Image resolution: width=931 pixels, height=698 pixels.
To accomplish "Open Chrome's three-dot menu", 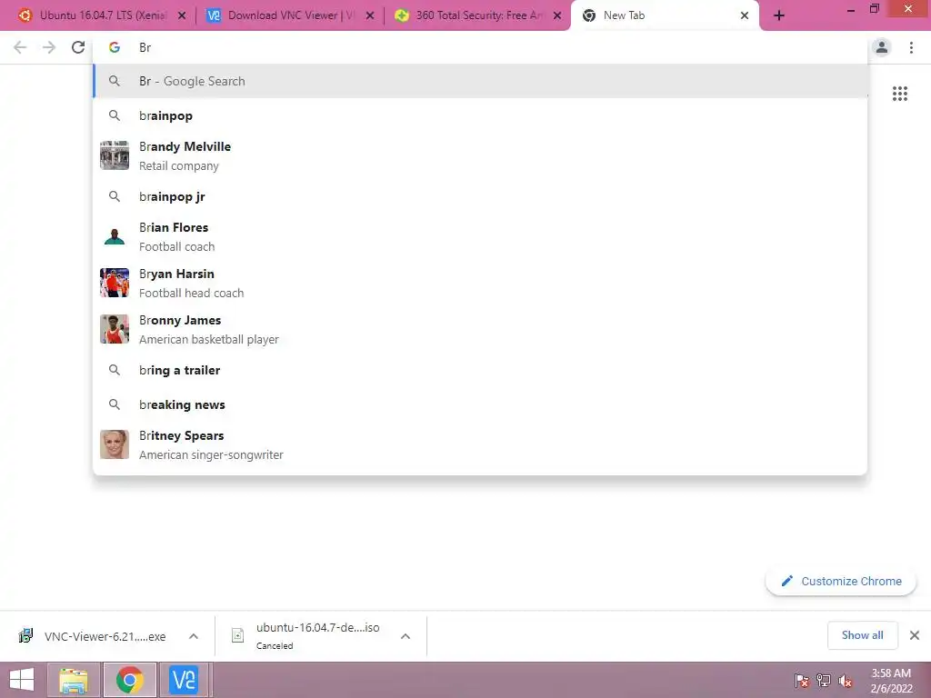I will click(x=911, y=47).
